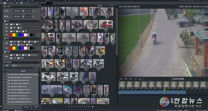
Task: Open the start date calendar picker icon
Action: (x=23, y=11)
